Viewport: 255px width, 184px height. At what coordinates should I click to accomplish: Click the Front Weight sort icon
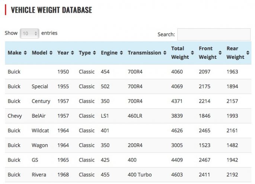pyautogui.click(x=220, y=53)
